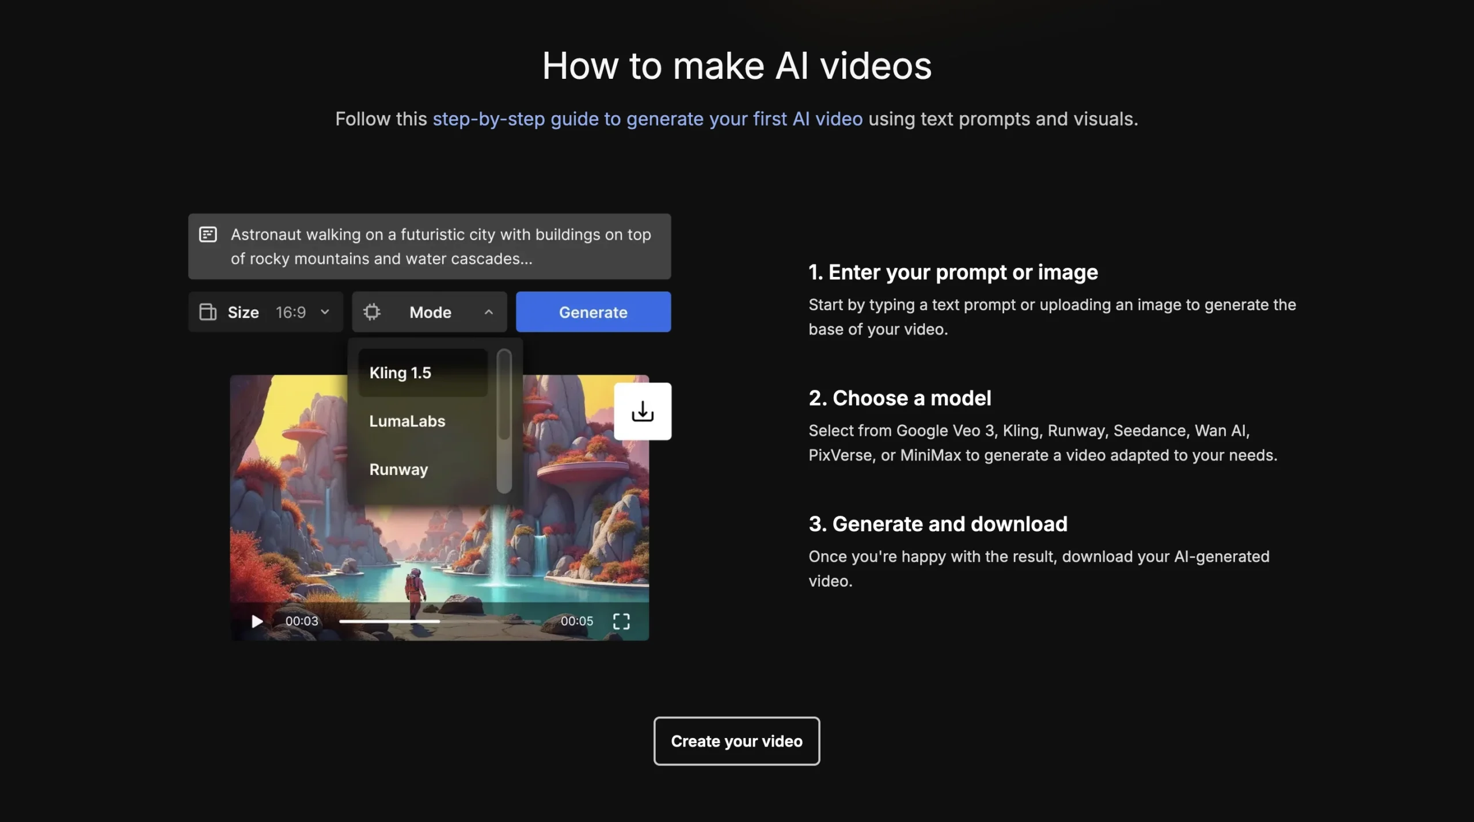
Task: Select Kling 1.5 from the model list
Action: coord(422,372)
